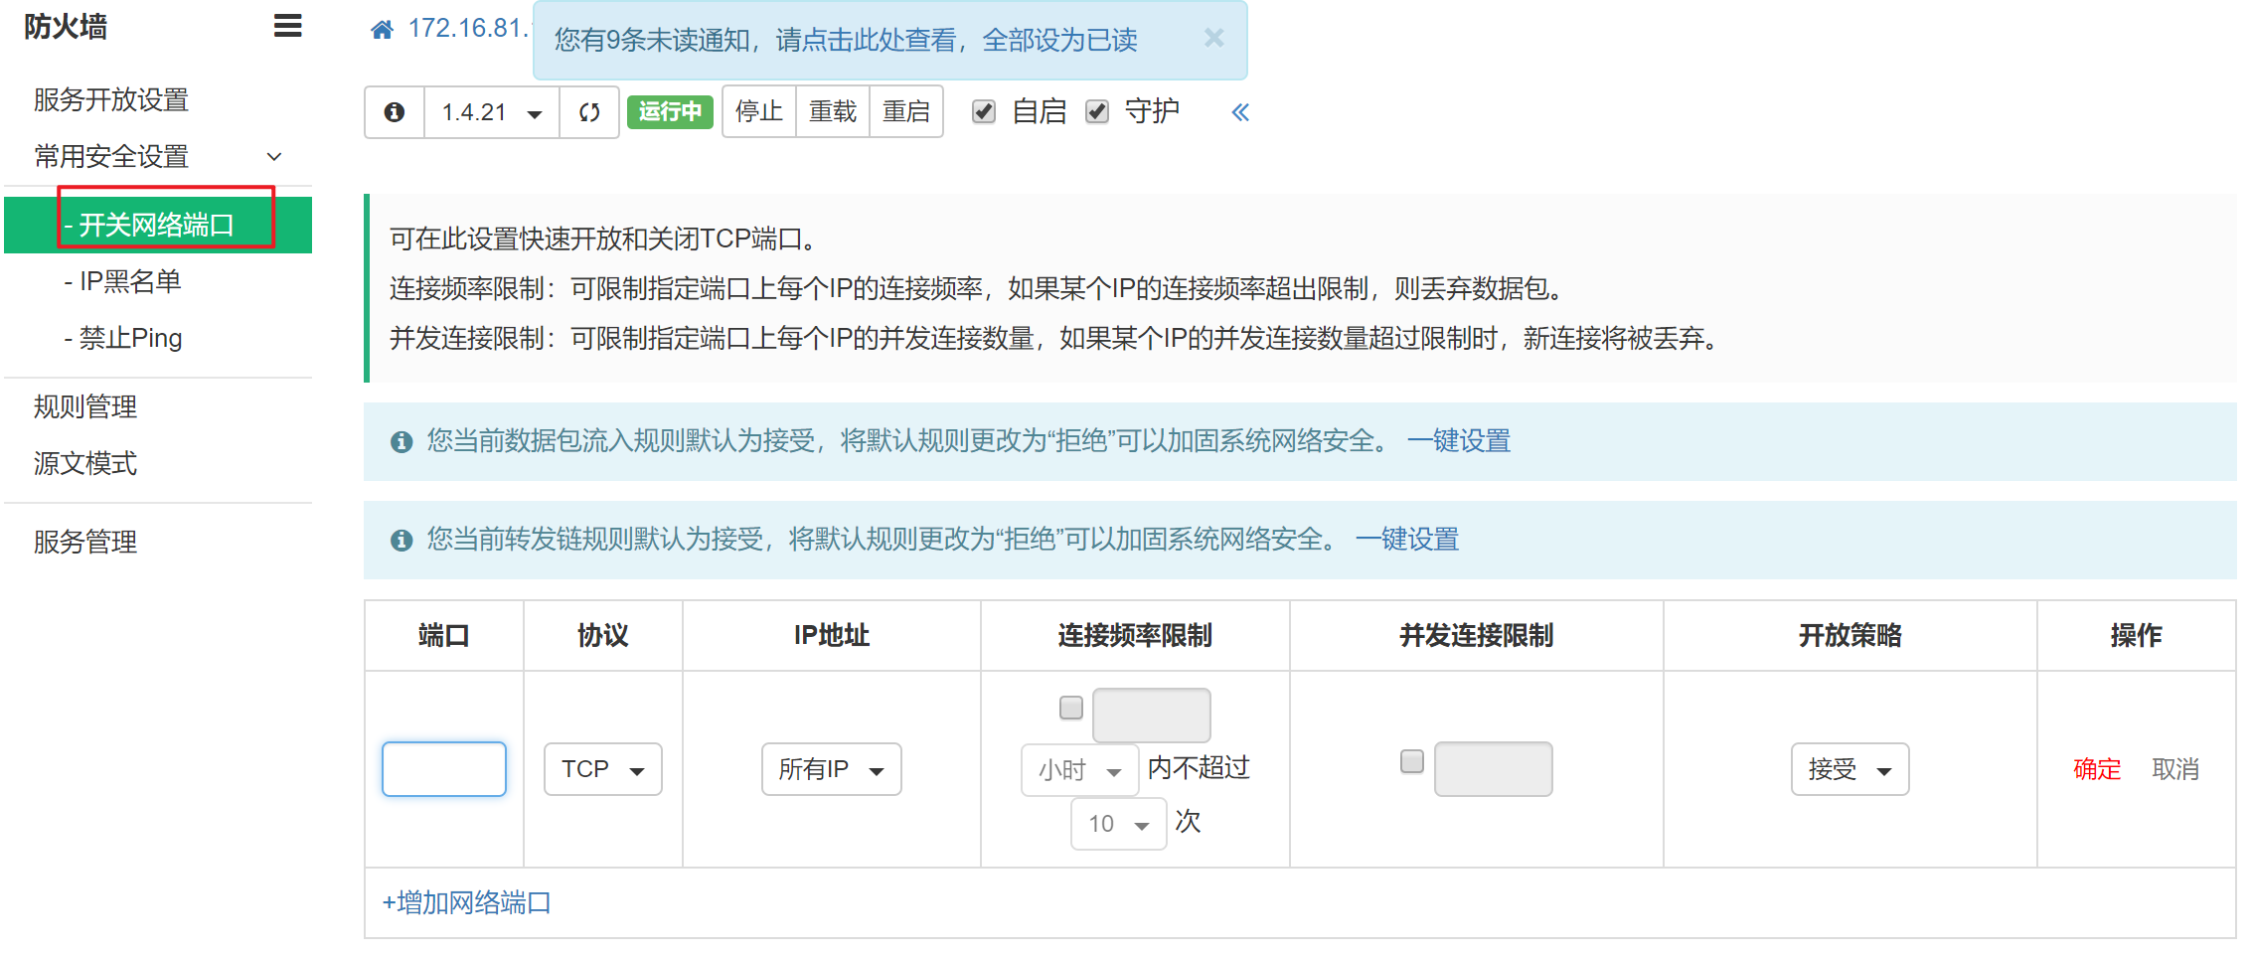Open the 接受 policy dropdown

(1848, 769)
